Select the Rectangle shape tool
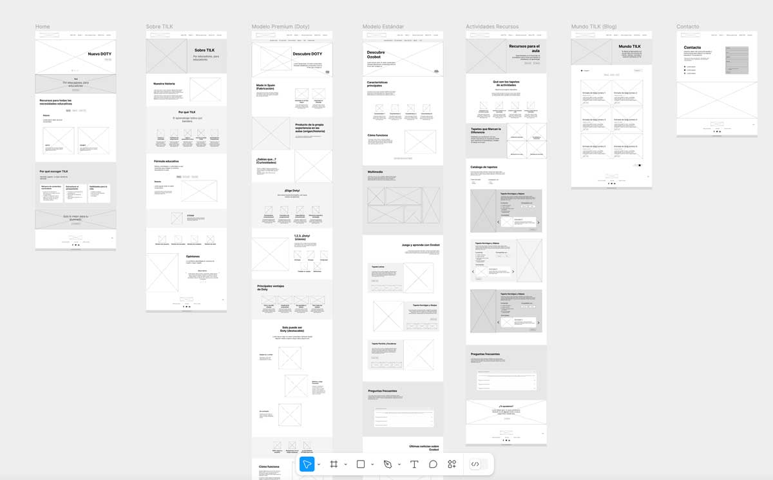Image resolution: width=773 pixels, height=480 pixels. [x=361, y=464]
